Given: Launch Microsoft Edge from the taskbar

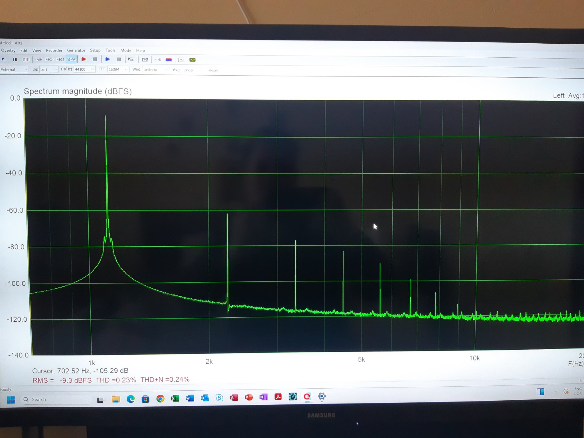Looking at the screenshot, I should click(x=131, y=399).
